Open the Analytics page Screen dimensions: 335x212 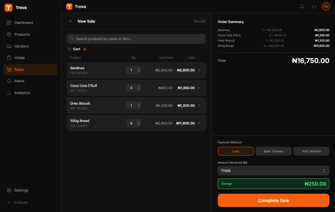(30, 93)
